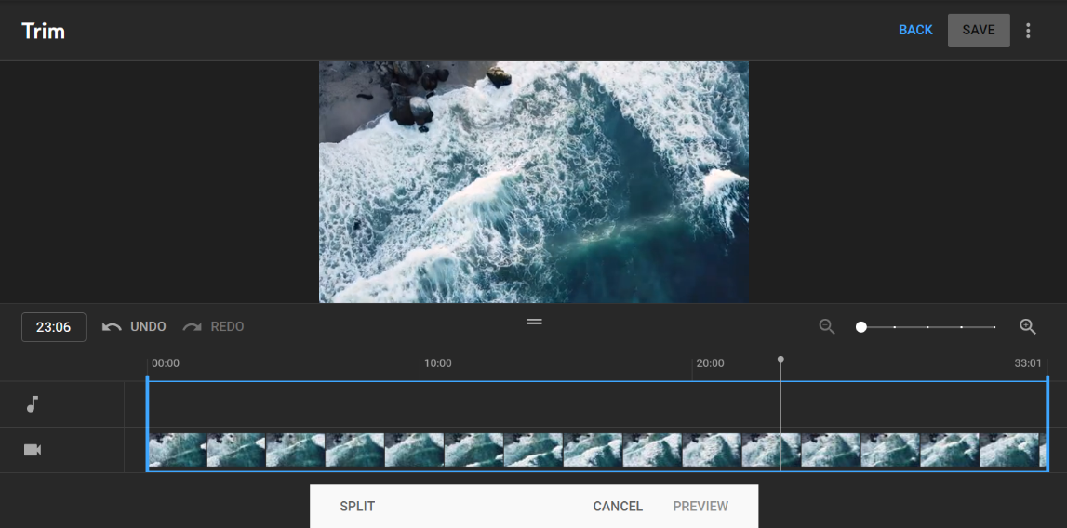Image resolution: width=1067 pixels, height=528 pixels.
Task: Click the Undo arrow button
Action: [x=134, y=326]
